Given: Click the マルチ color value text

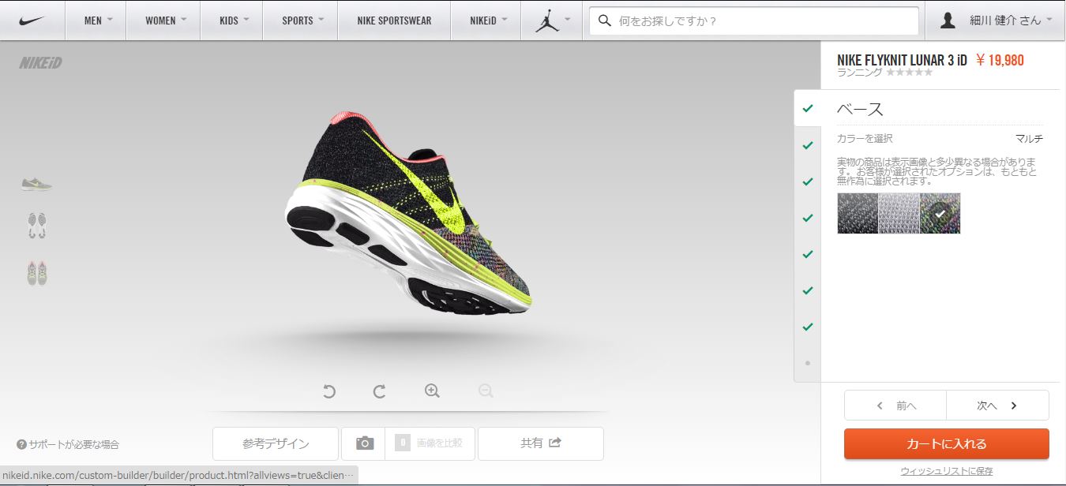Looking at the screenshot, I should pos(1029,139).
